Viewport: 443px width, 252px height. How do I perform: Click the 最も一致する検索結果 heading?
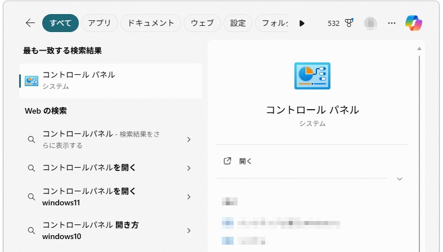pyautogui.click(x=62, y=51)
